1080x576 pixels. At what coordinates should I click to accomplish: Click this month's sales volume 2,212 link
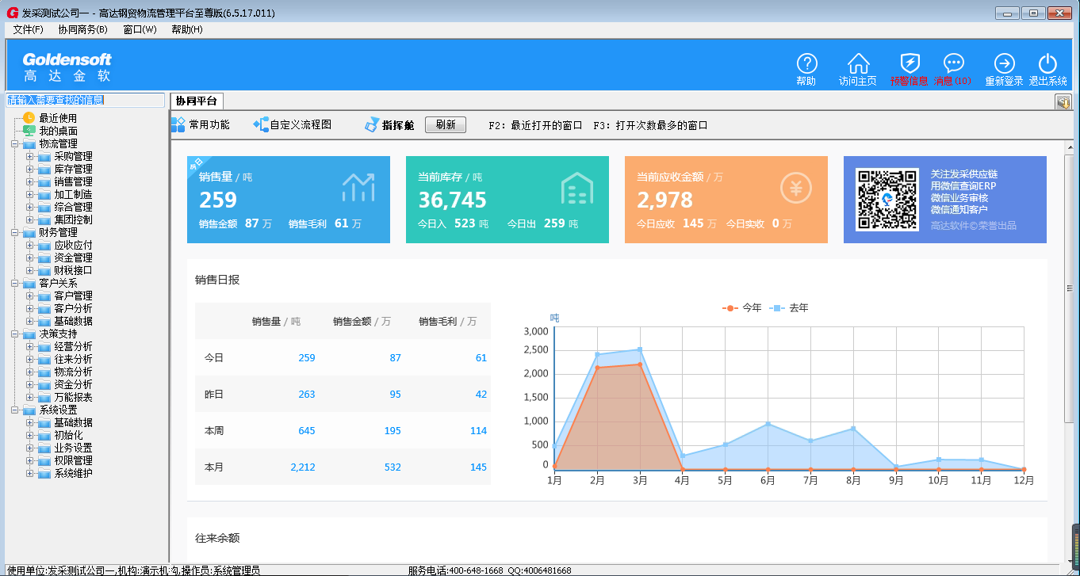click(x=302, y=467)
